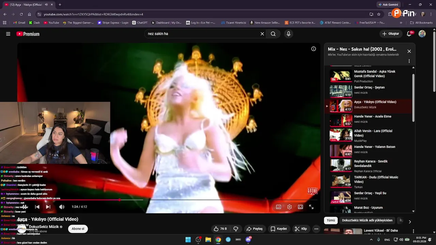
Task: Create a clip with Klip
Action: (301, 229)
